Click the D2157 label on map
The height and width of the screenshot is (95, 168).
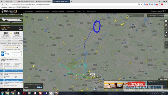[x=92, y=74]
